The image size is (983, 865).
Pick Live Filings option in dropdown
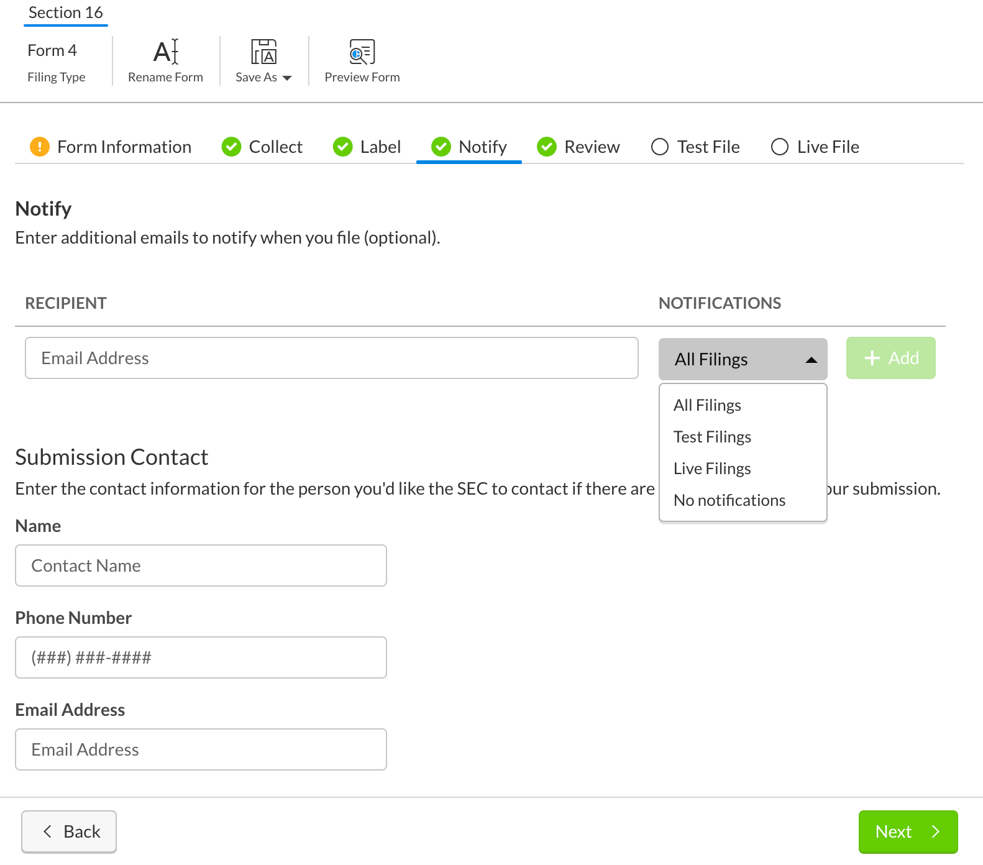(x=712, y=469)
